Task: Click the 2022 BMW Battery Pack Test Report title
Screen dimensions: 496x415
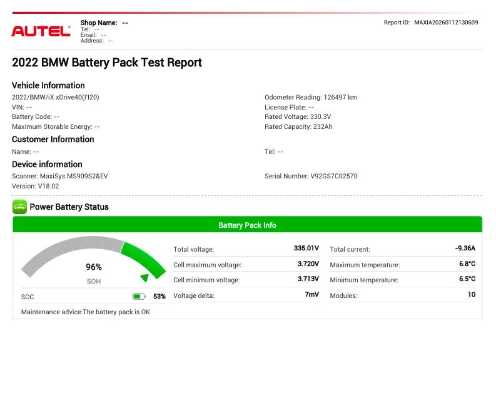Action: pyautogui.click(x=107, y=63)
